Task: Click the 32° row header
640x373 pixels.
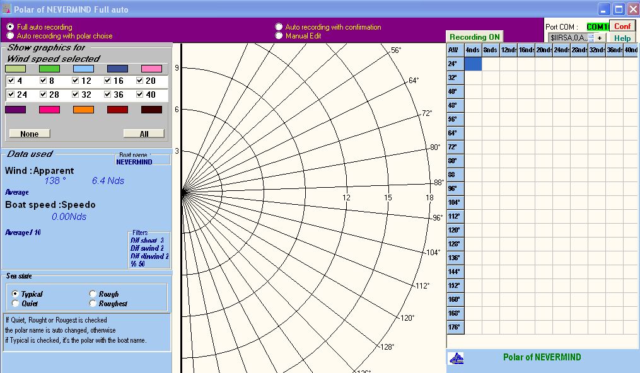Action: point(455,77)
